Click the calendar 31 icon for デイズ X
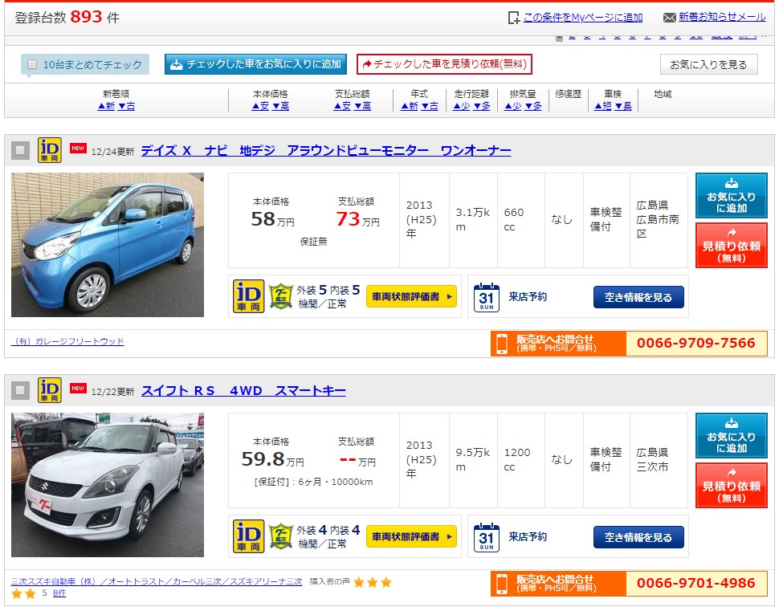Viewport: 783px width, 611px height. [487, 297]
